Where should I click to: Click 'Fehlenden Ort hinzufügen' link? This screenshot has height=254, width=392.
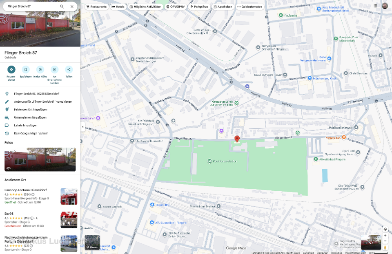(x=30, y=109)
